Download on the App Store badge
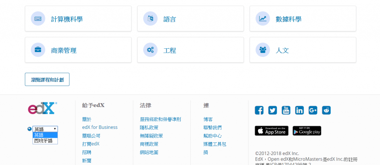This screenshot has width=380, height=165. (x=272, y=131)
